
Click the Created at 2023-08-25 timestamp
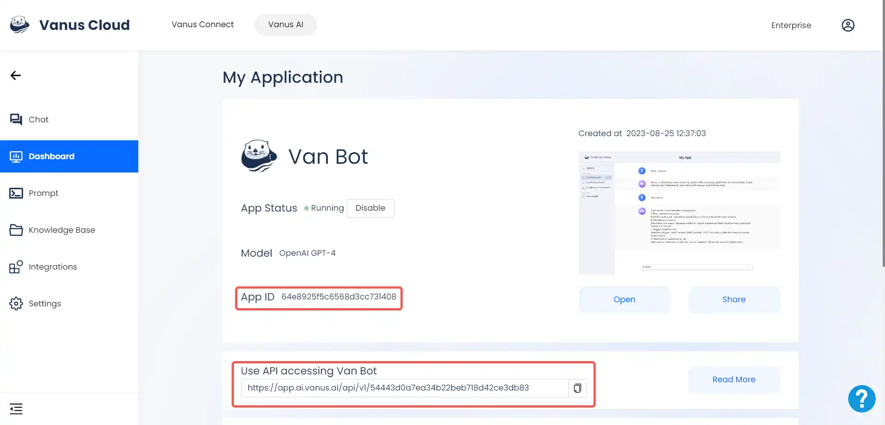(642, 133)
